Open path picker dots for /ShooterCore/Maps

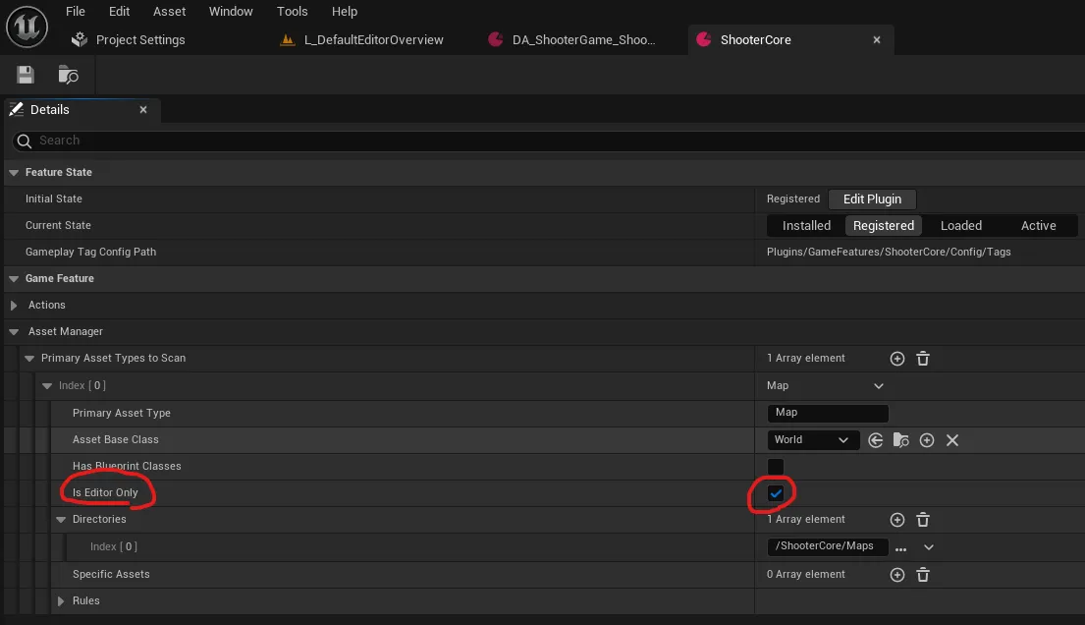(x=901, y=548)
